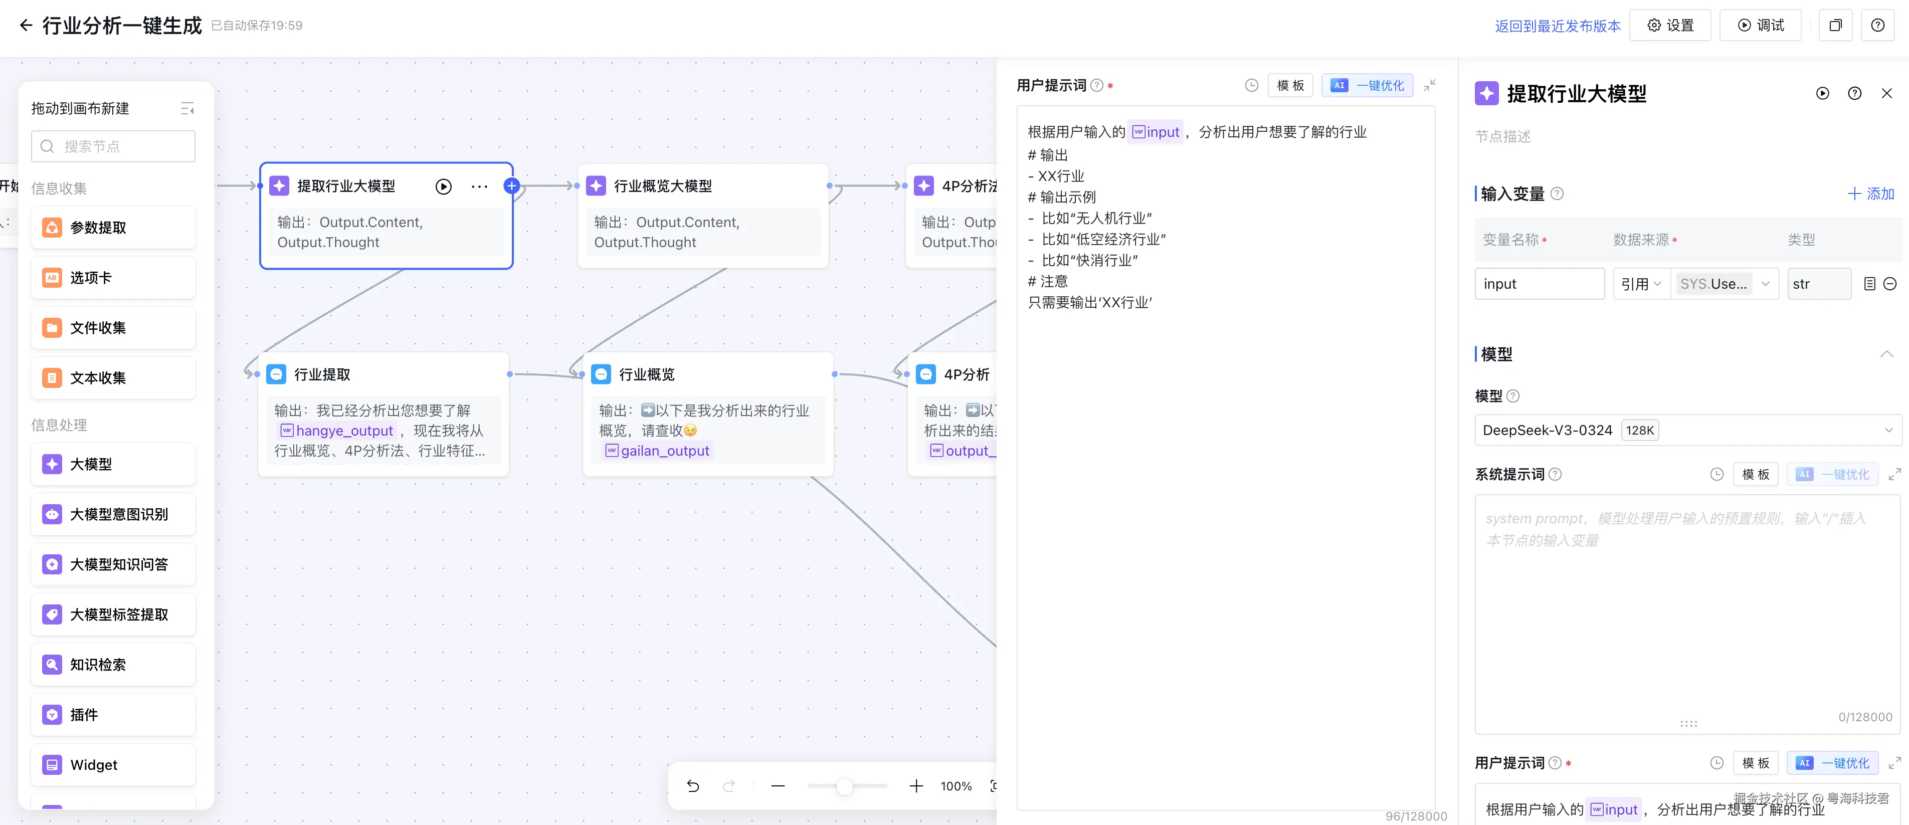Open the three-dot menu on 提取行业大模型 node
Image resolution: width=1909 pixels, height=825 pixels.
point(479,187)
